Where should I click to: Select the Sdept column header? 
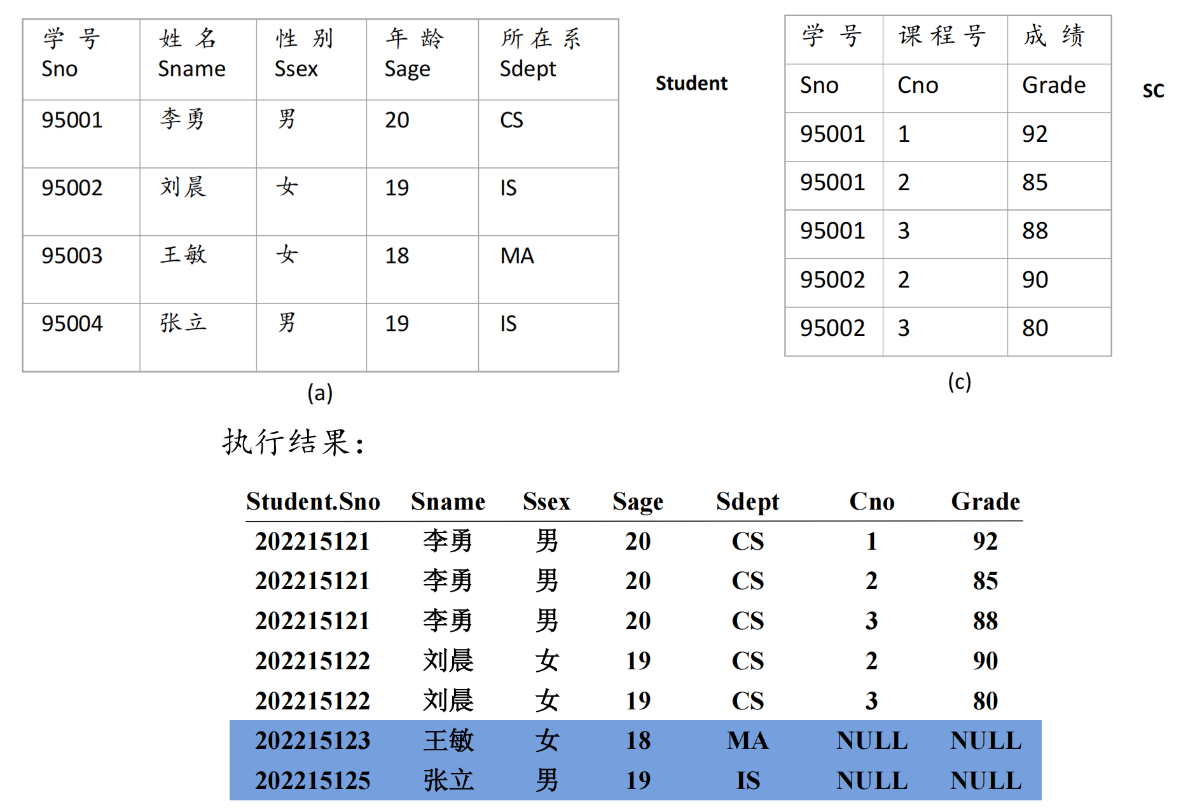tap(747, 501)
